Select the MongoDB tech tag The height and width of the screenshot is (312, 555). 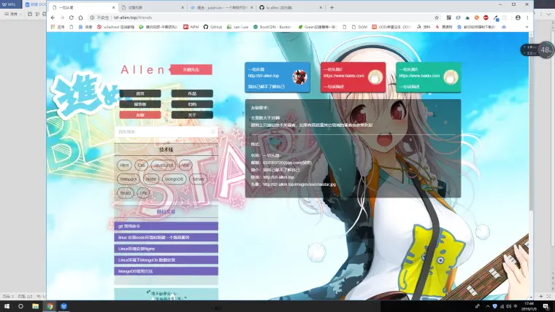pyautogui.click(x=174, y=179)
